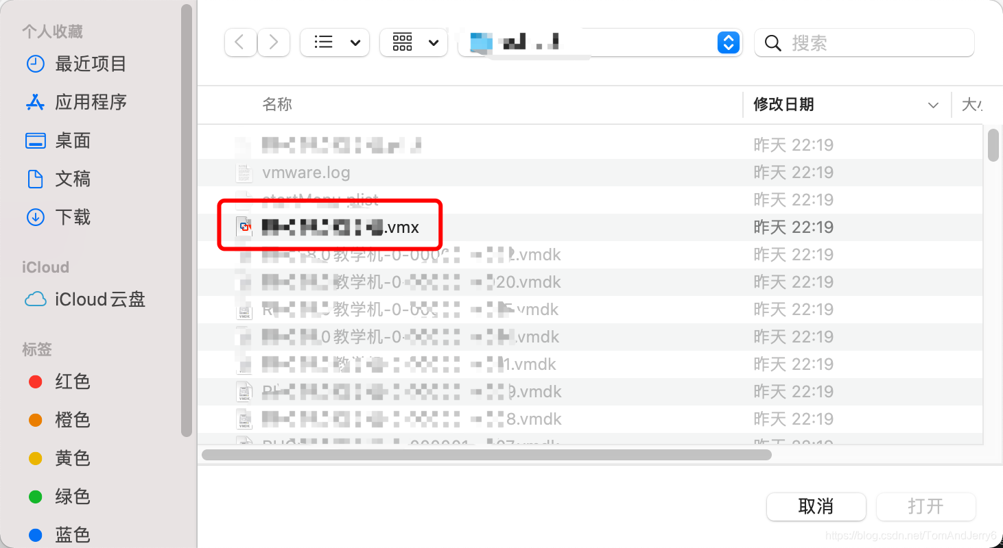
Task: Sort by the 修改日期 column header
Action: 783,104
